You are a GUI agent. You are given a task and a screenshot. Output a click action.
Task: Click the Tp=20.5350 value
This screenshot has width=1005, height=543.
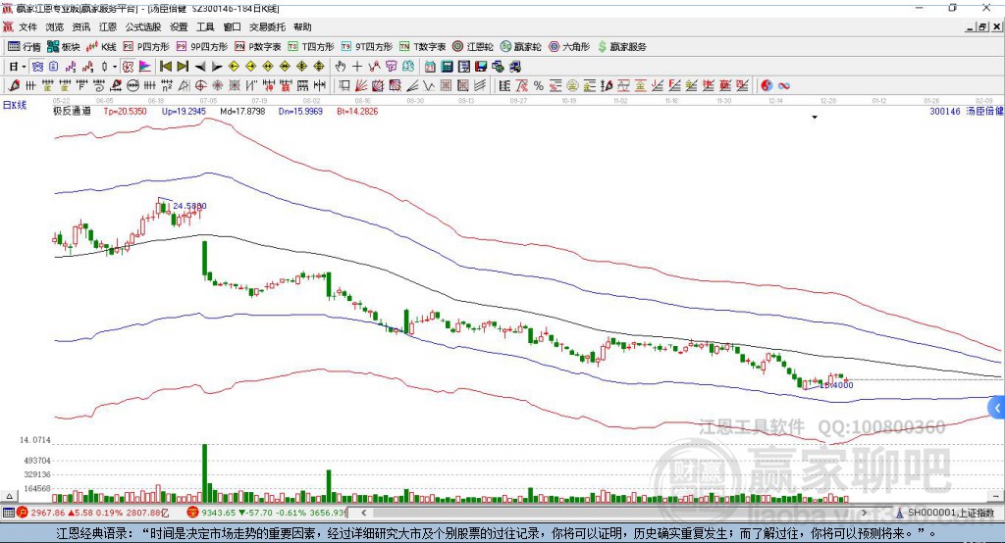pos(125,111)
